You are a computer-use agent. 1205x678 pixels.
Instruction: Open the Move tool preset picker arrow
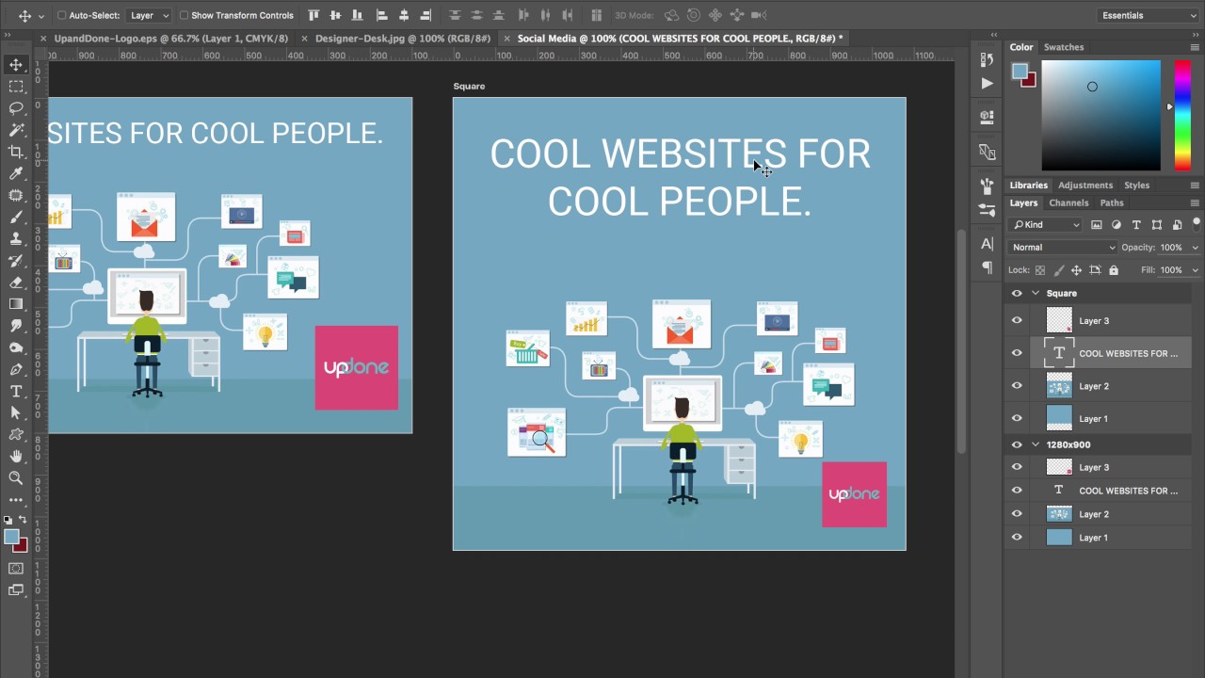[x=40, y=16]
